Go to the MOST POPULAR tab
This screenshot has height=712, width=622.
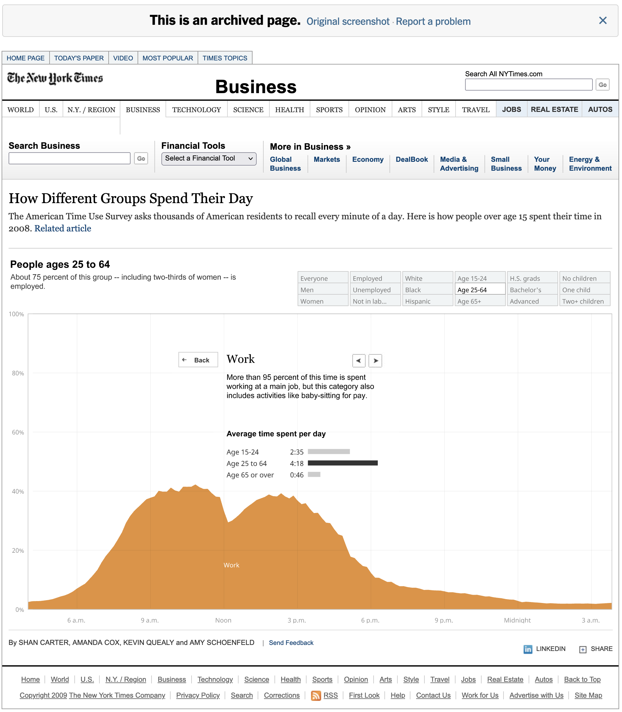[x=168, y=58]
